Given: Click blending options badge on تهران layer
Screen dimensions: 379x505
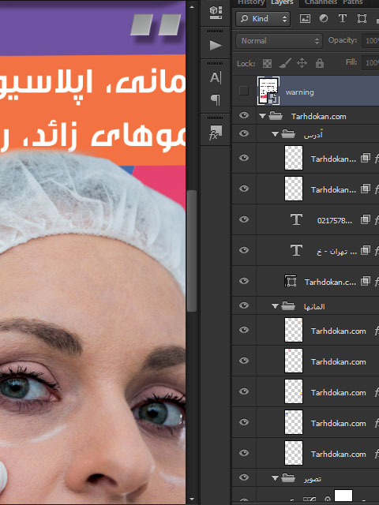Looking at the screenshot, I should [365, 250].
